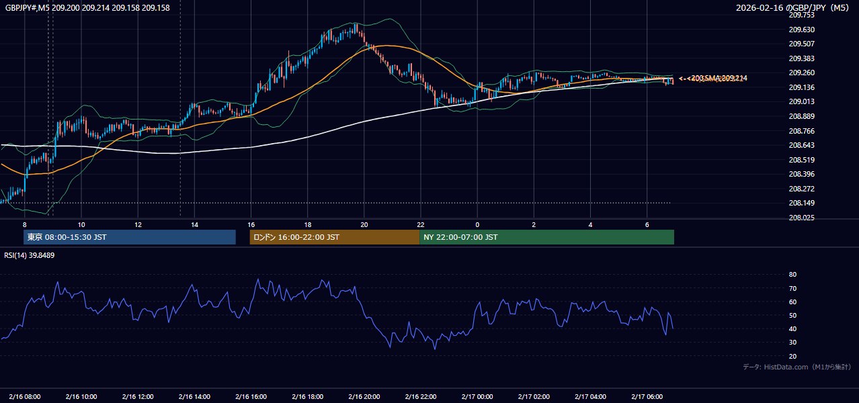Click the 209.507 price axis label
The image size is (859, 403).
coord(801,44)
